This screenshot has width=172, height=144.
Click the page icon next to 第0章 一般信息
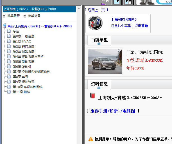click(9, 36)
